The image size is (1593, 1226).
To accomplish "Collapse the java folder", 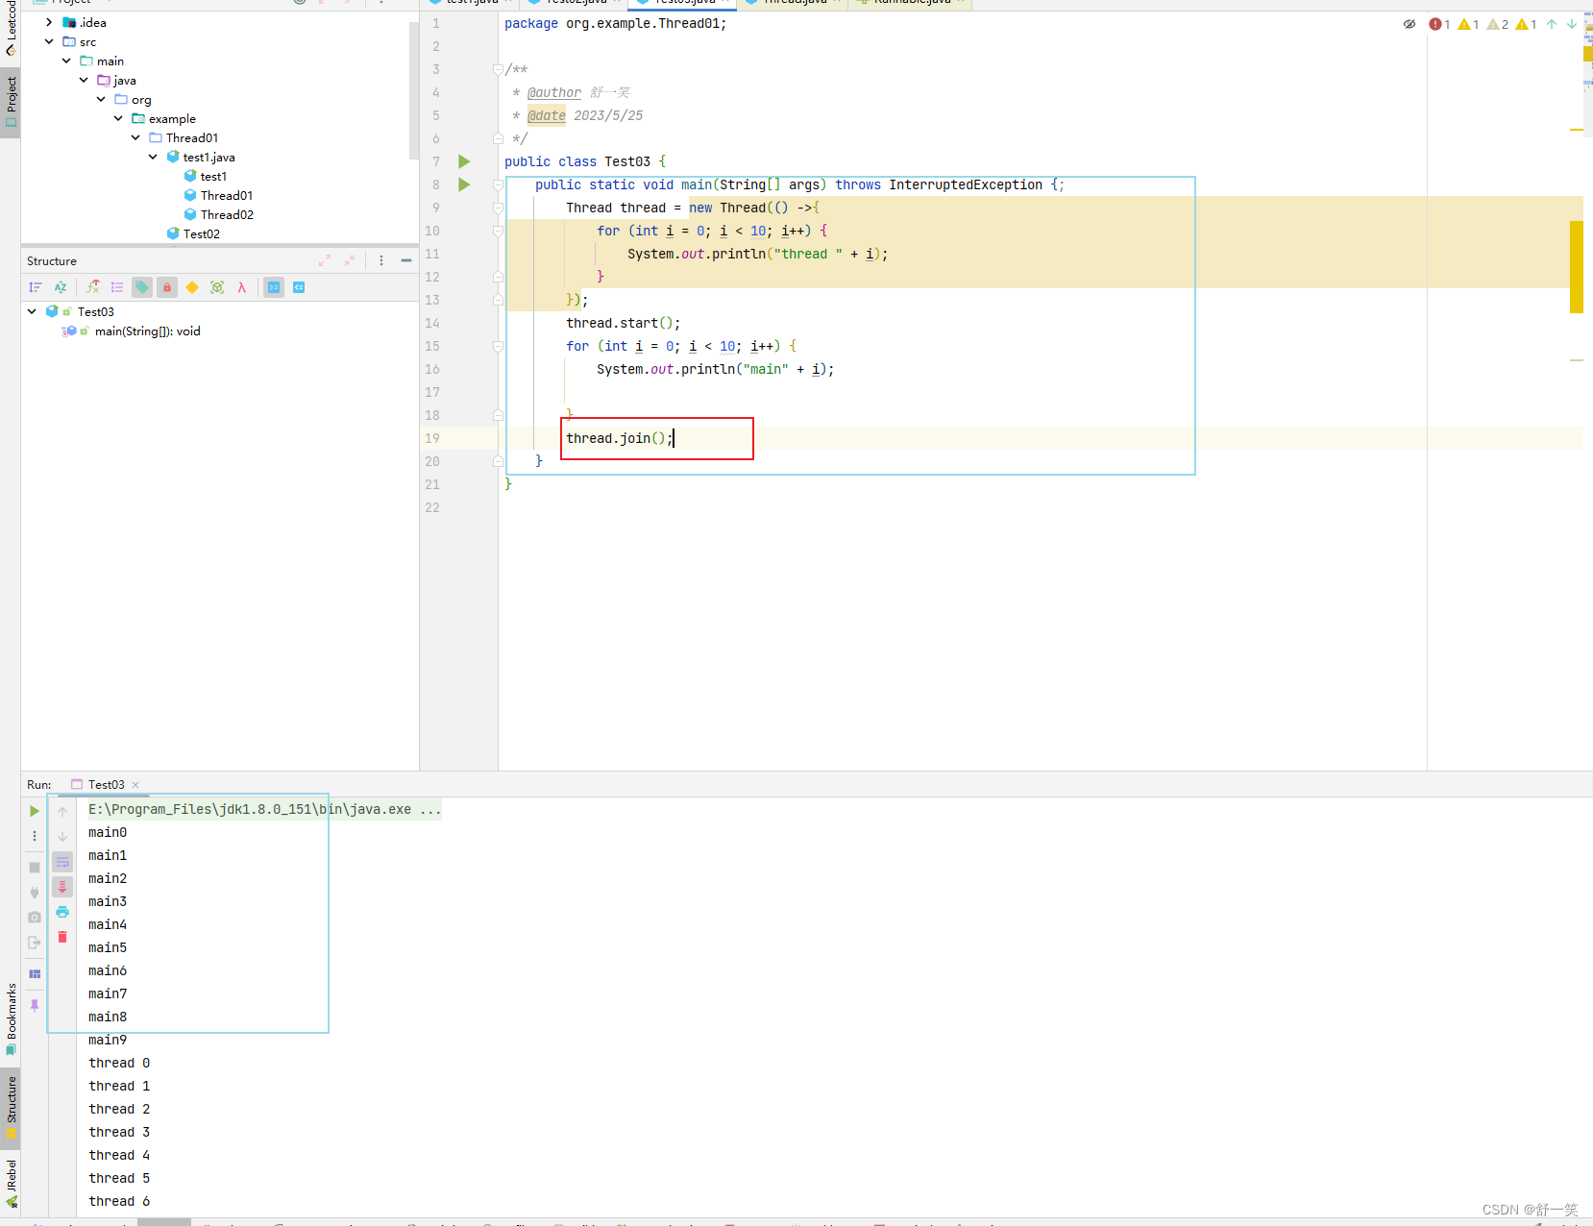I will [x=84, y=80].
